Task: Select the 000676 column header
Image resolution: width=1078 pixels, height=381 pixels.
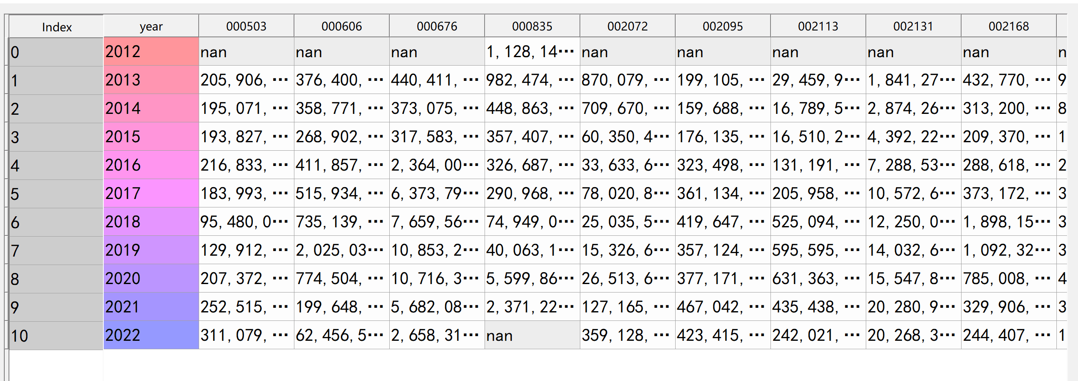Action: click(437, 26)
